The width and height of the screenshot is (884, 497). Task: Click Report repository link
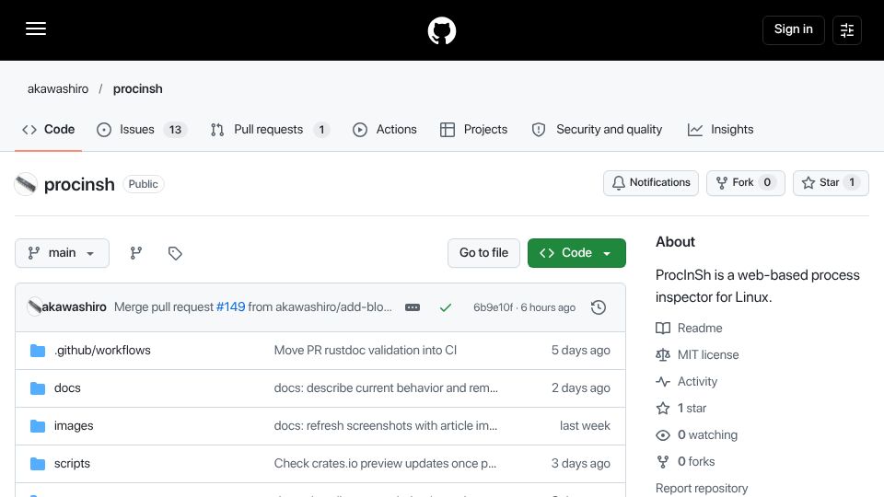coord(702,488)
